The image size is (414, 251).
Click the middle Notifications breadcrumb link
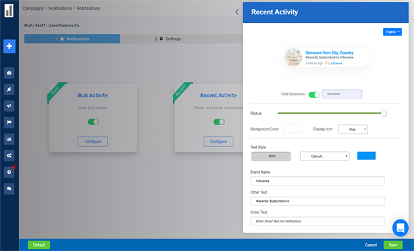click(60, 8)
